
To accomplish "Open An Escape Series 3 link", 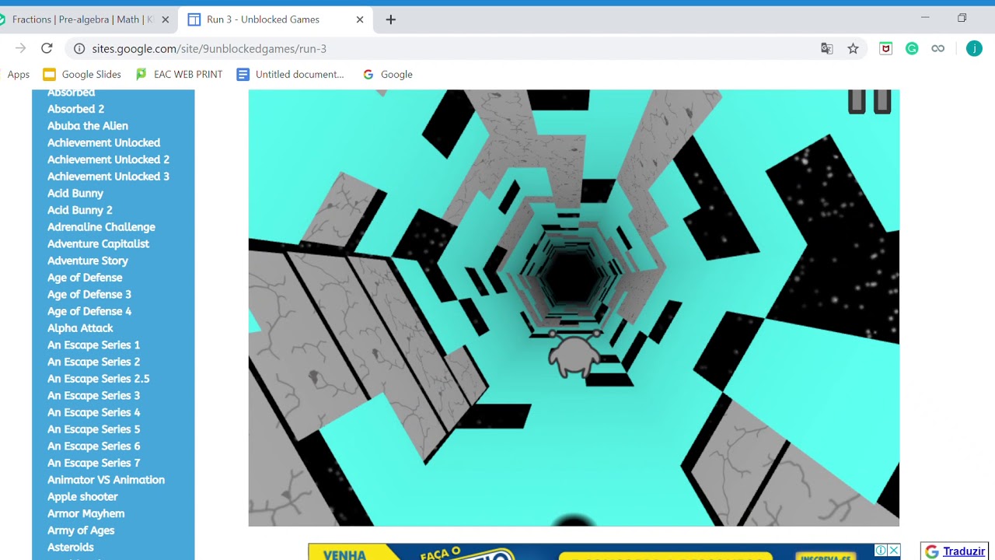I will 94,395.
